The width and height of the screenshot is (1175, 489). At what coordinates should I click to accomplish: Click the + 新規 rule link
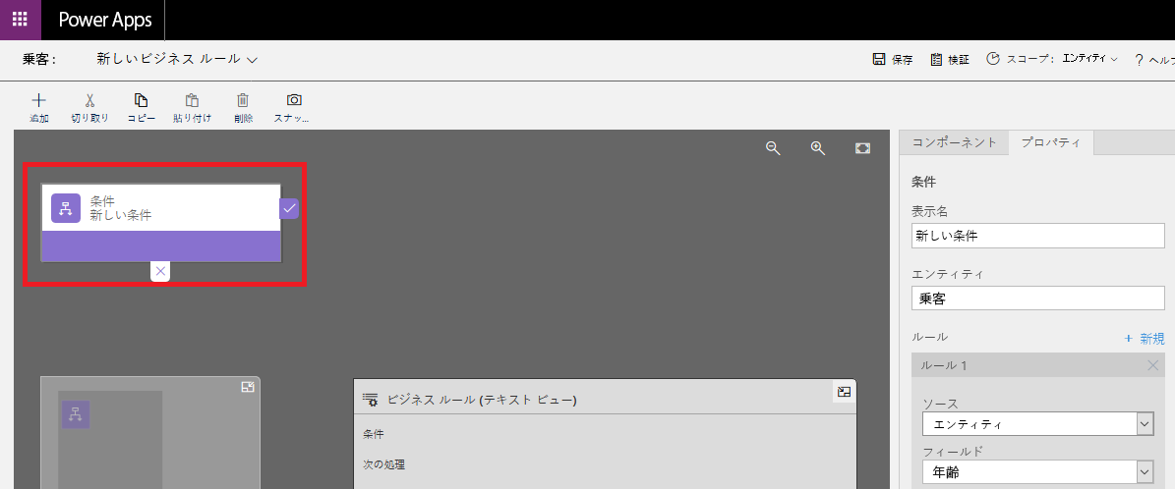point(1145,339)
